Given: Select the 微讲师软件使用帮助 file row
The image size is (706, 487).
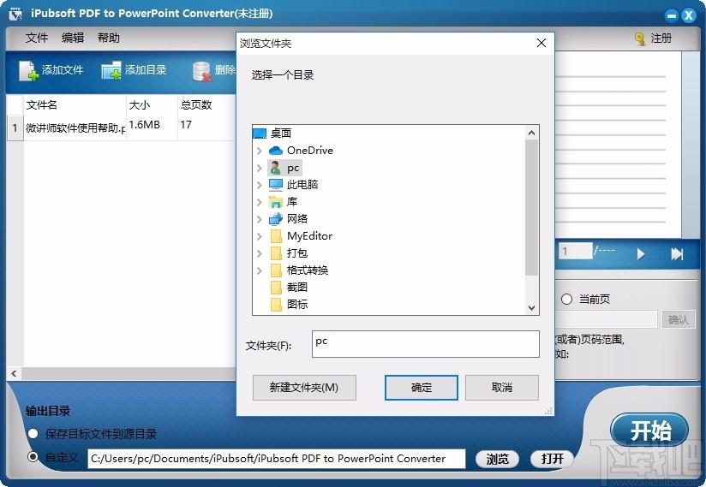Looking at the screenshot, I should click(122, 128).
